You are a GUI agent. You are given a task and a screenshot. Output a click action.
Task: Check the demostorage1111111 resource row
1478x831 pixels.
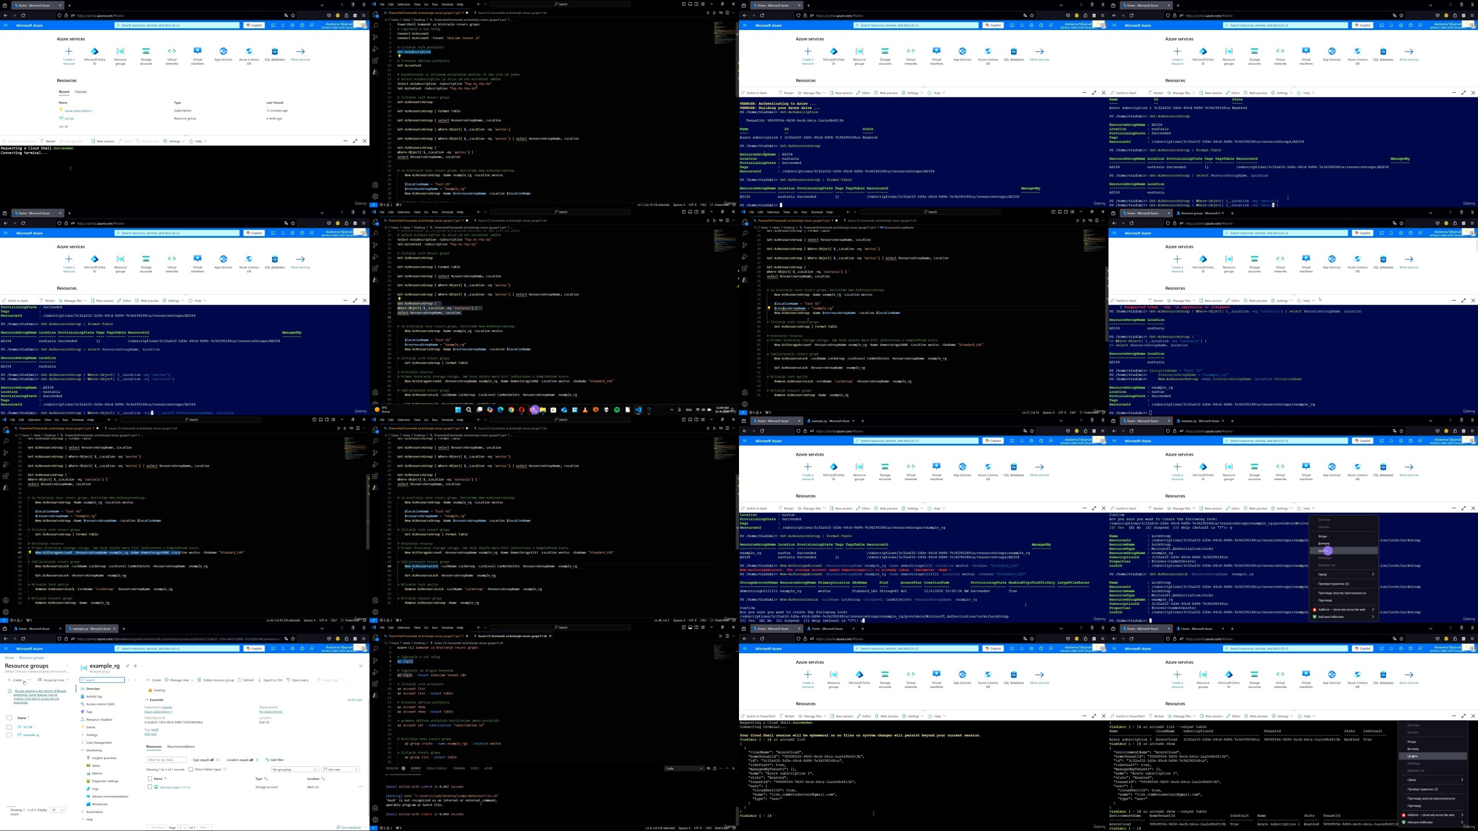pos(150,787)
